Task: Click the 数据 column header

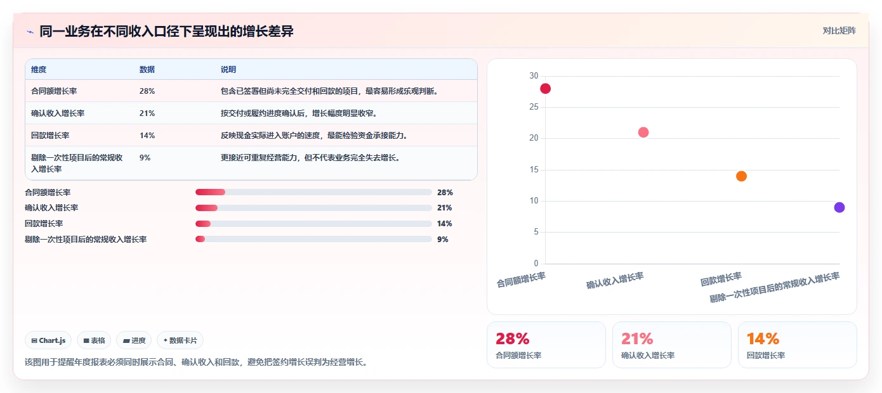Action: tap(147, 69)
